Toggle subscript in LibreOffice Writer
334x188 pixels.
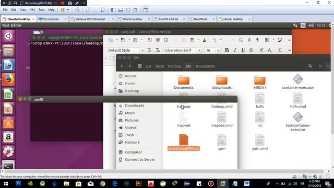(x=270, y=50)
